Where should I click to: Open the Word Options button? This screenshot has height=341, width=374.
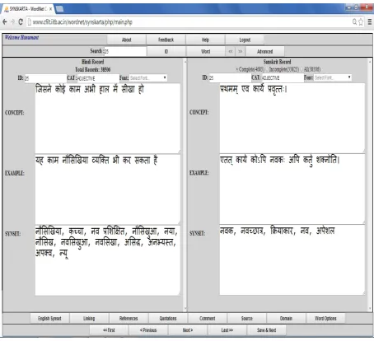tap(325, 319)
